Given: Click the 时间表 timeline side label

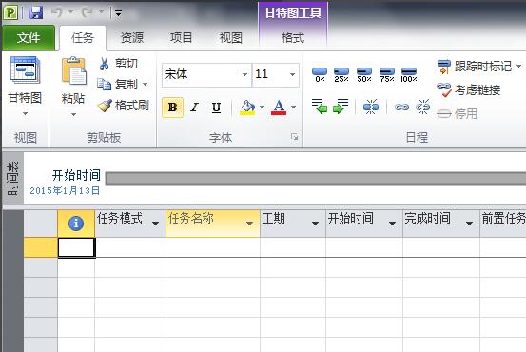Looking at the screenshot, I should pyautogui.click(x=12, y=178).
